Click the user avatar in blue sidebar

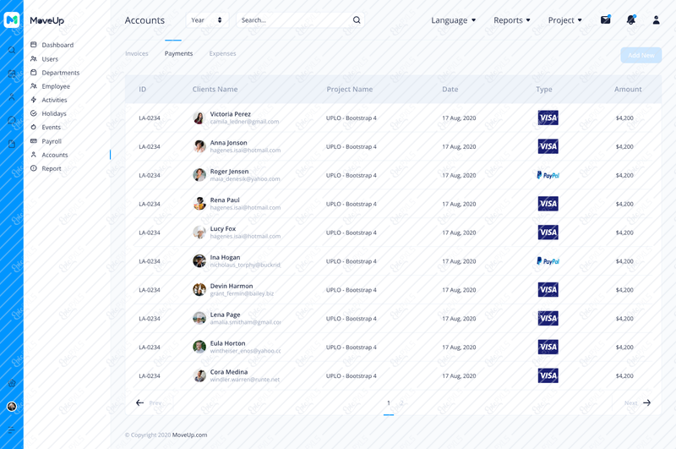pos(12,407)
